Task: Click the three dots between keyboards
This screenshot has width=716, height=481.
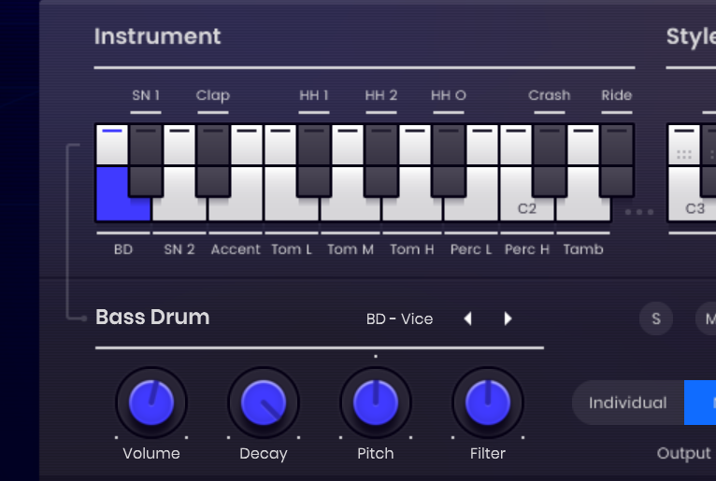Action: [x=639, y=212]
